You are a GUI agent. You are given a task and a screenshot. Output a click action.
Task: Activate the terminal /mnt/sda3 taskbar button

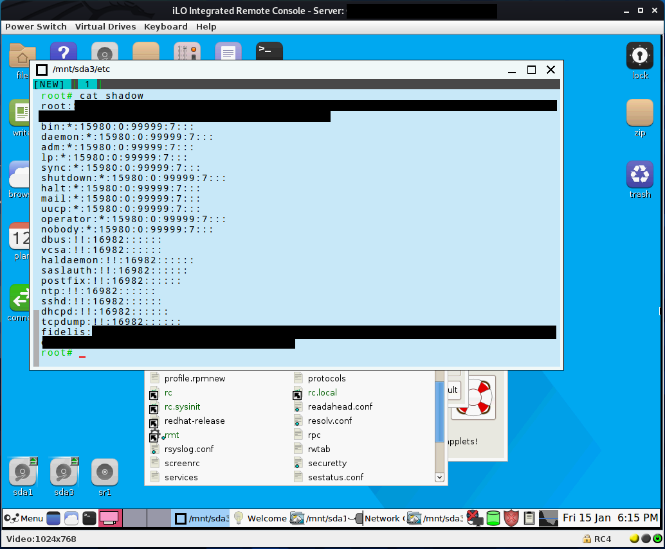[x=201, y=518]
